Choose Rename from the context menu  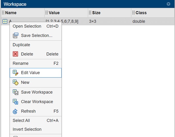coord(35,63)
